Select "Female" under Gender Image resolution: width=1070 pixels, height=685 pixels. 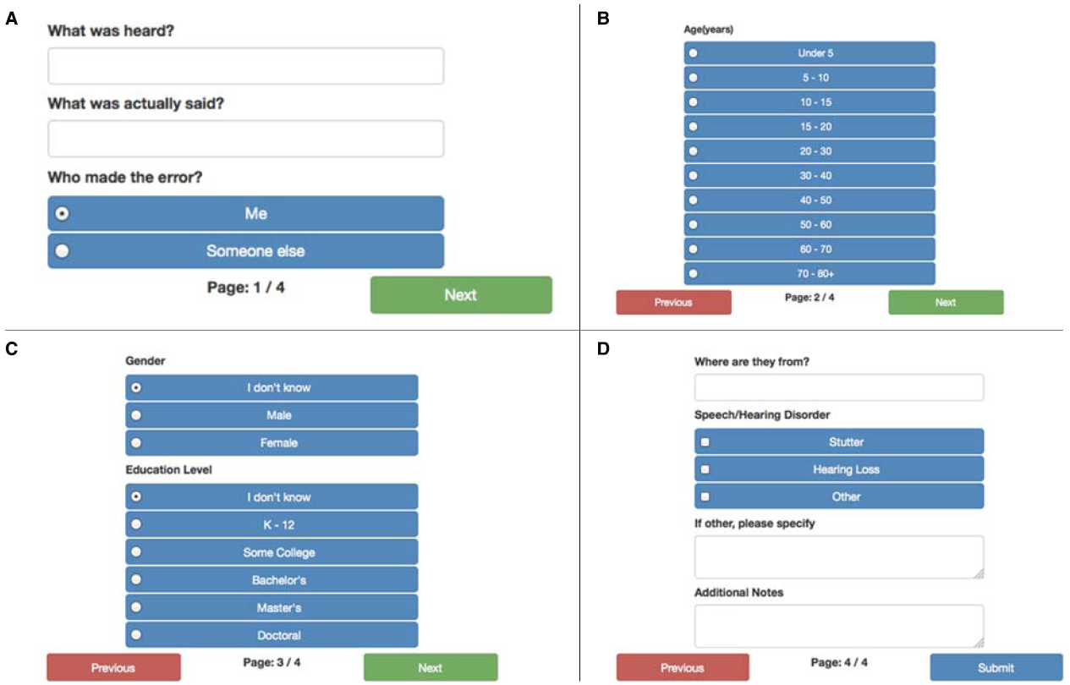[271, 442]
